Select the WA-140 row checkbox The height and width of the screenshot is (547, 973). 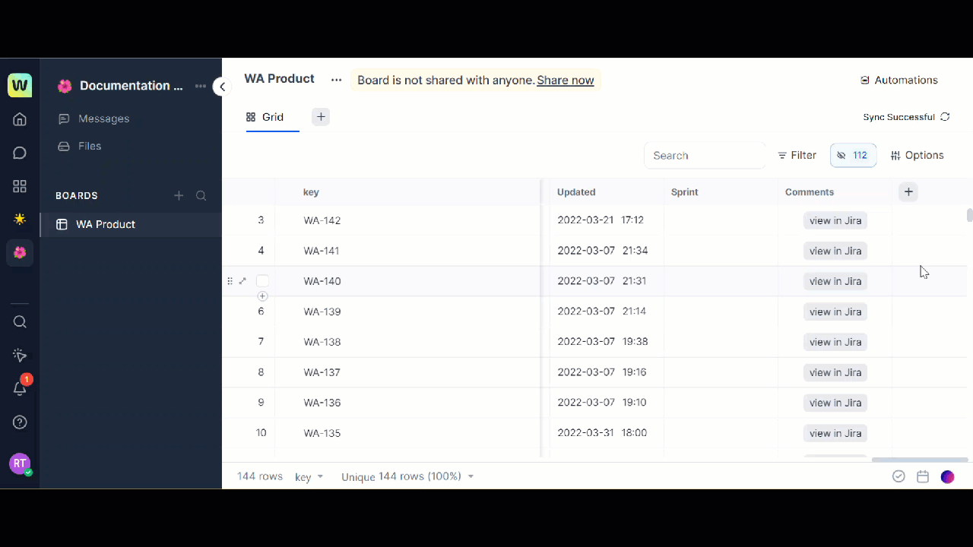click(x=262, y=281)
